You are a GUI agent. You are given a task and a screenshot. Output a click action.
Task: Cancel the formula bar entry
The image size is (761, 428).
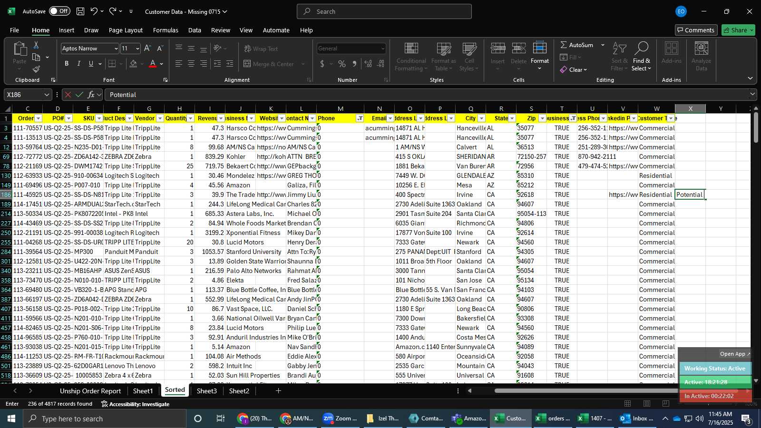[68, 95]
